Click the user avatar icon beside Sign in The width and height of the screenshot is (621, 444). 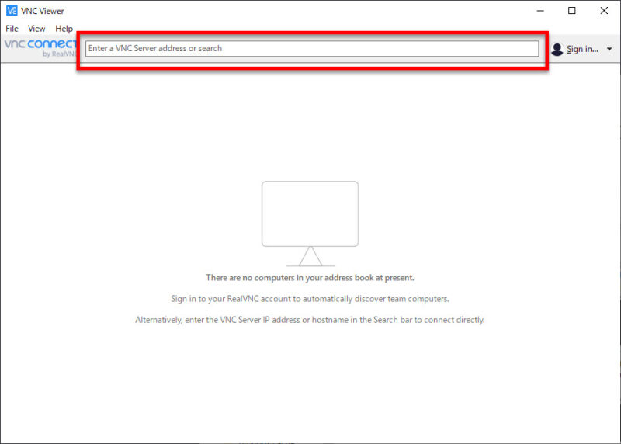[557, 49]
